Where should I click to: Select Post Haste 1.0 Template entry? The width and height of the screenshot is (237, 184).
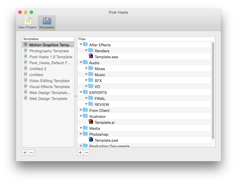pos(50,57)
